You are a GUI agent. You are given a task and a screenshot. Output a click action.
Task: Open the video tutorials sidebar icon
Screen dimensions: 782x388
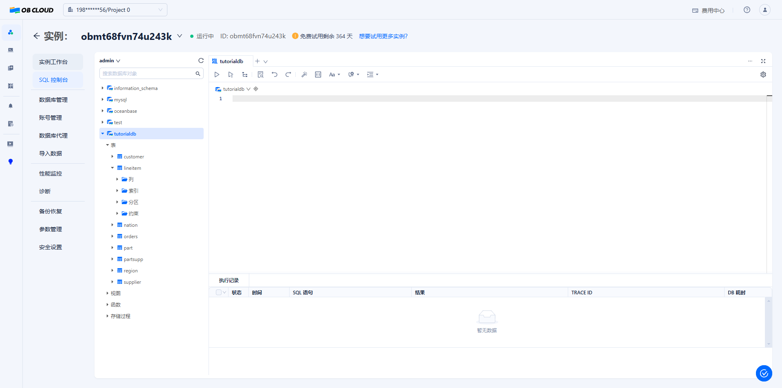coord(11,144)
